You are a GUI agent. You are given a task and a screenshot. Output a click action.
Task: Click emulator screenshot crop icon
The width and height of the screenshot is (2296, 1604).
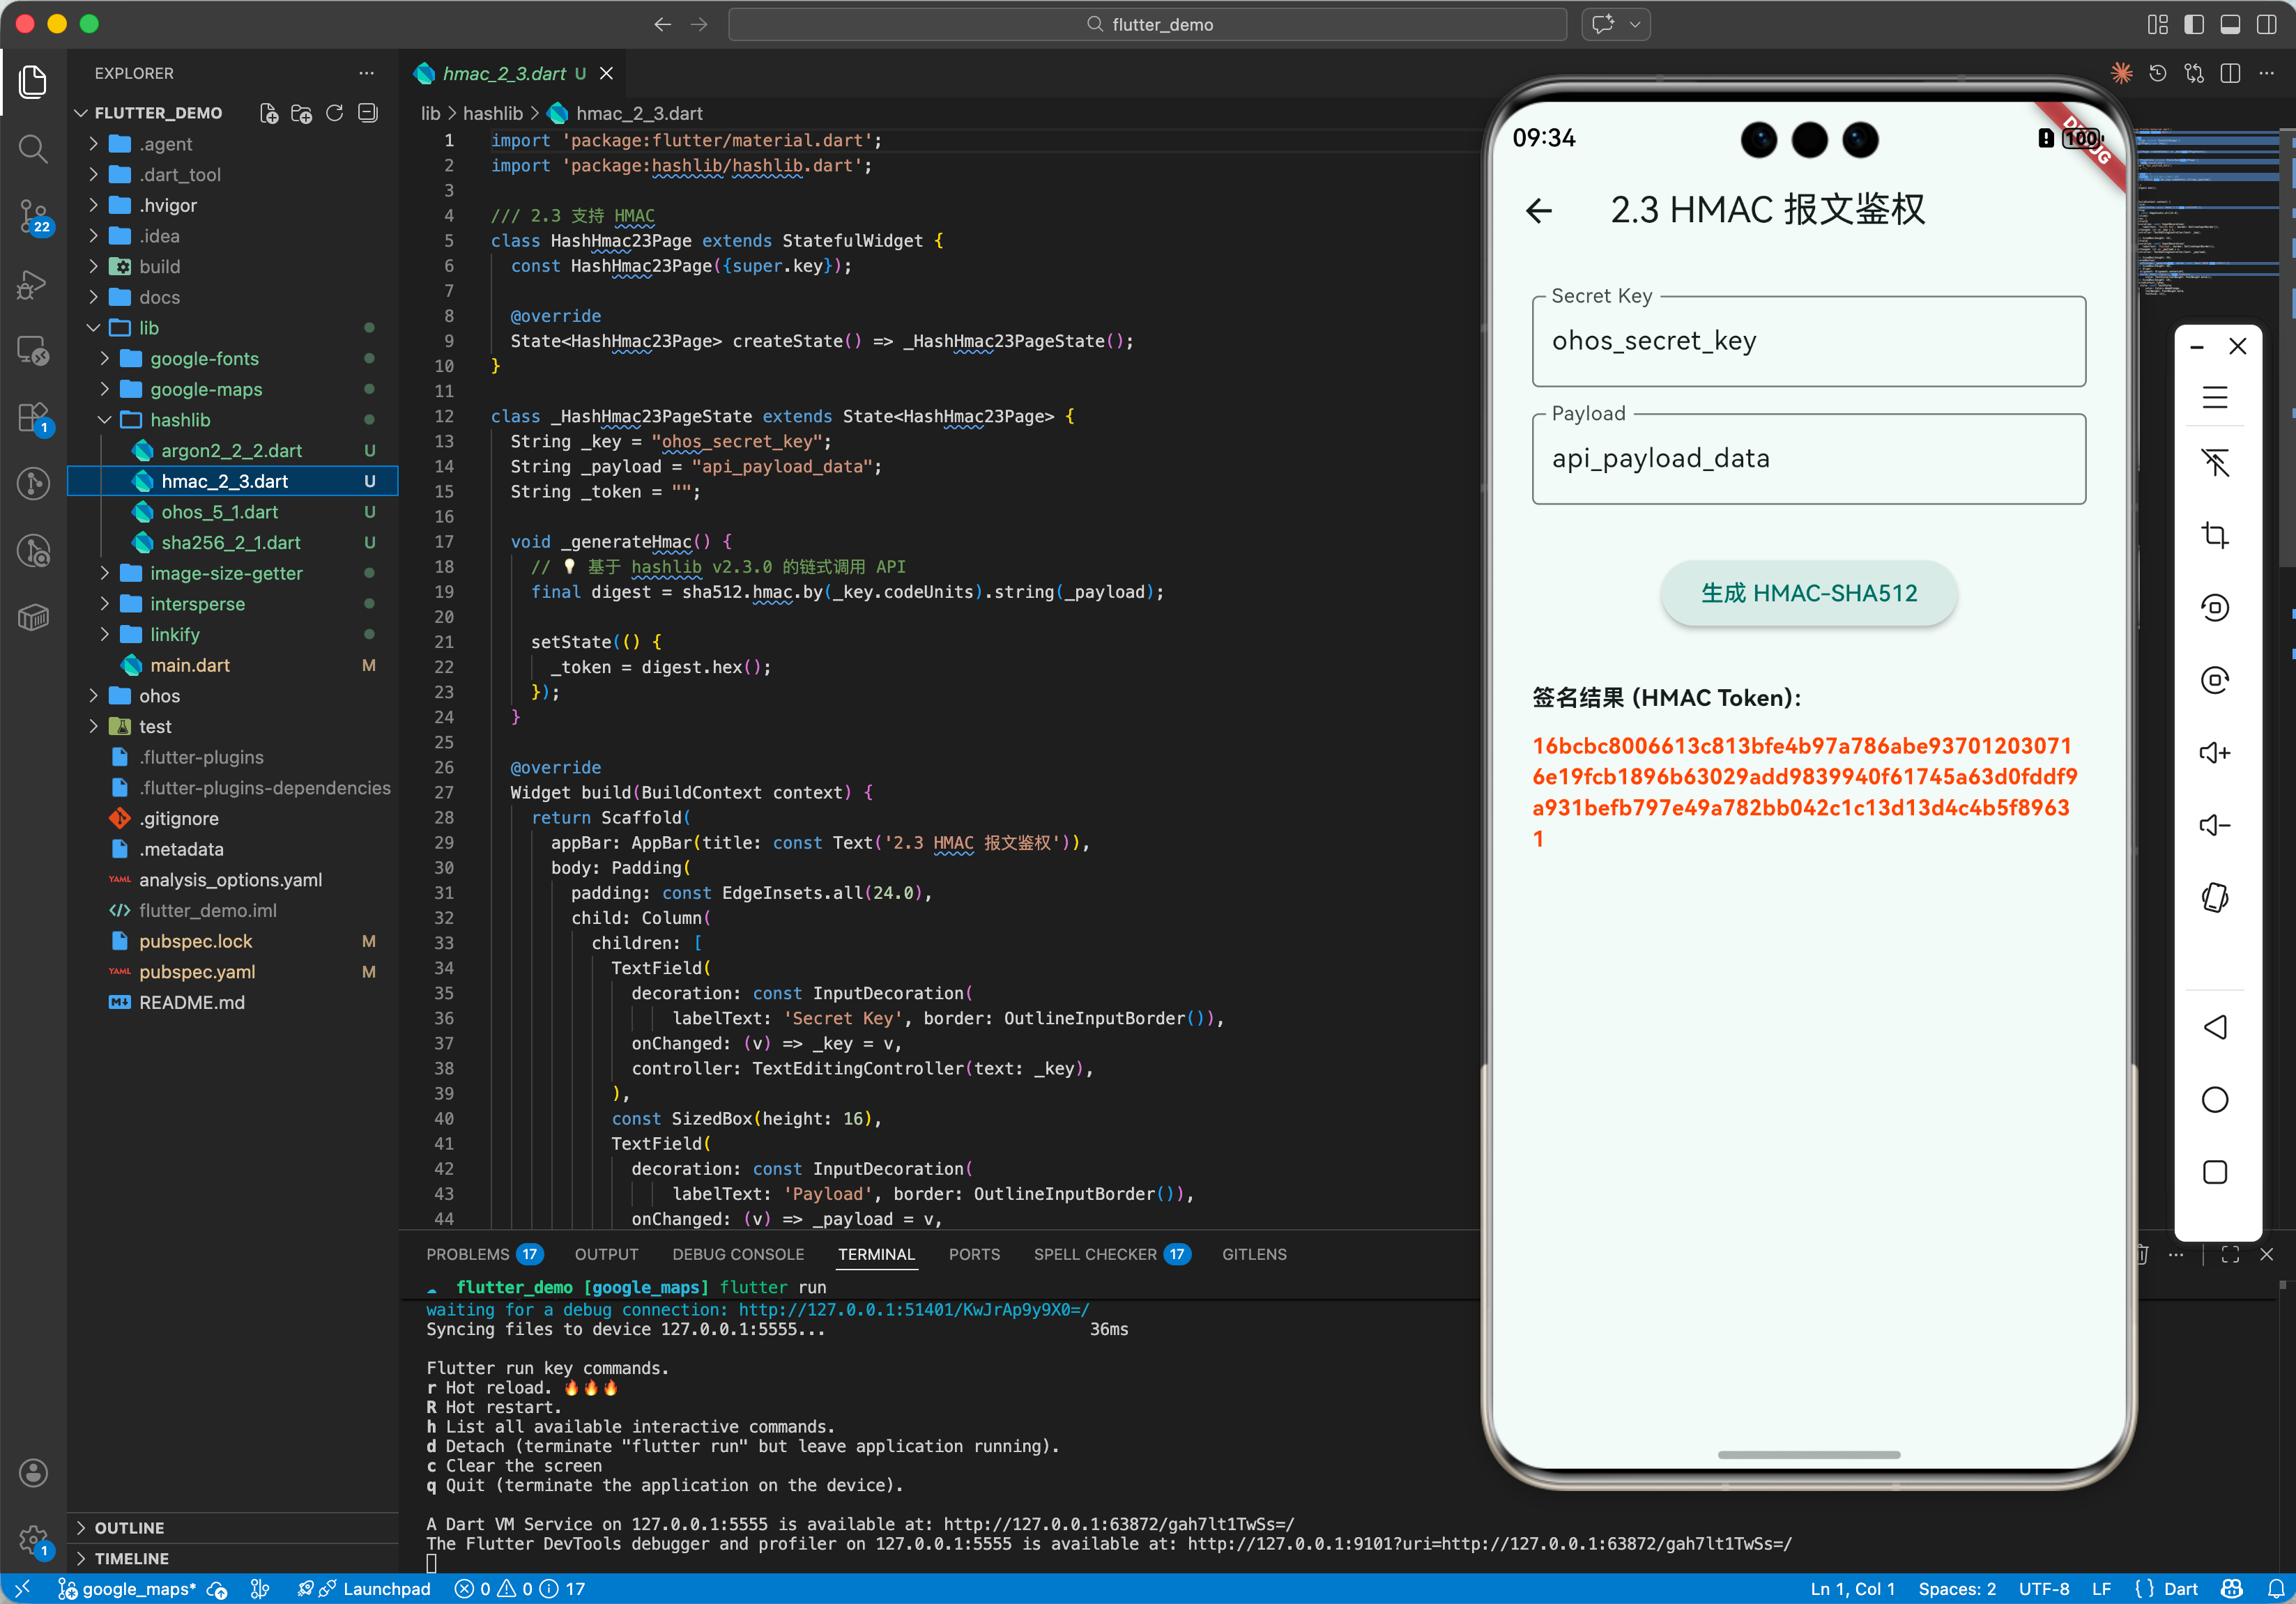pos(2214,536)
